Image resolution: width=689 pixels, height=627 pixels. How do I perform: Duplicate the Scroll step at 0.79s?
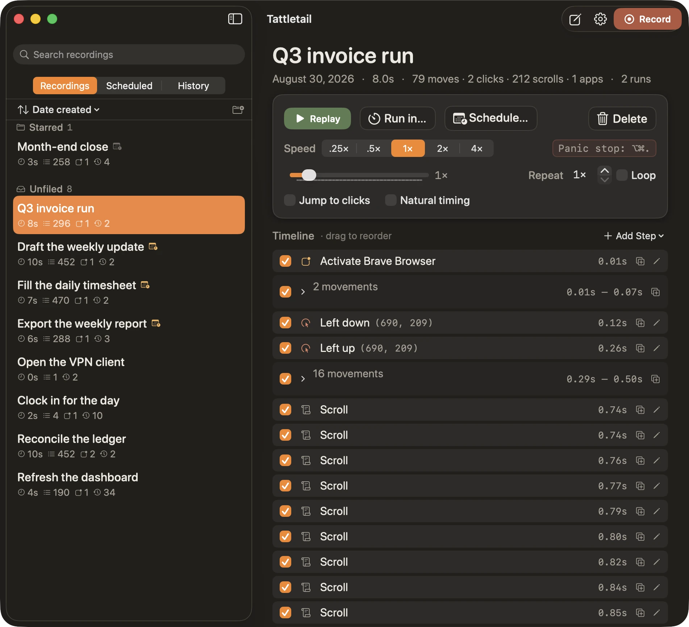click(640, 511)
